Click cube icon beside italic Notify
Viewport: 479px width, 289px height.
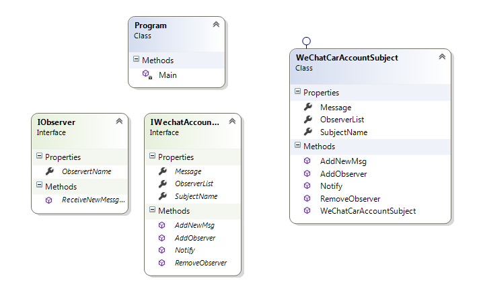pyautogui.click(x=162, y=250)
